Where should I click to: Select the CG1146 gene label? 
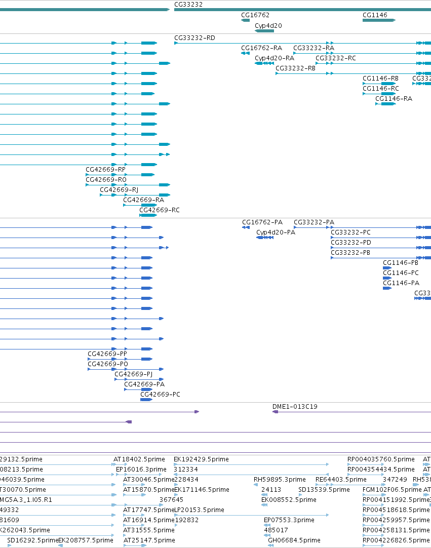pyautogui.click(x=375, y=15)
